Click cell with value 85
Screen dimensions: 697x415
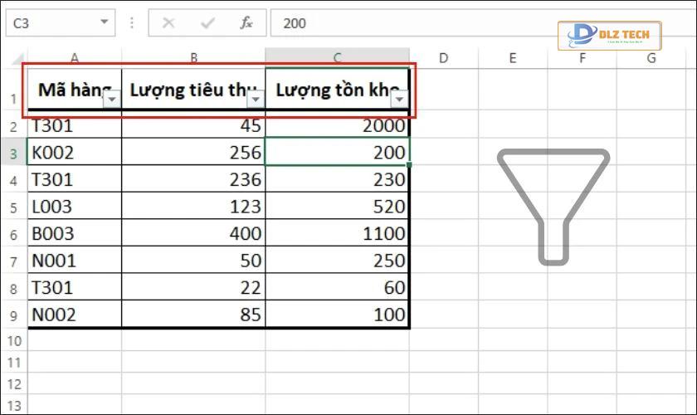point(193,315)
